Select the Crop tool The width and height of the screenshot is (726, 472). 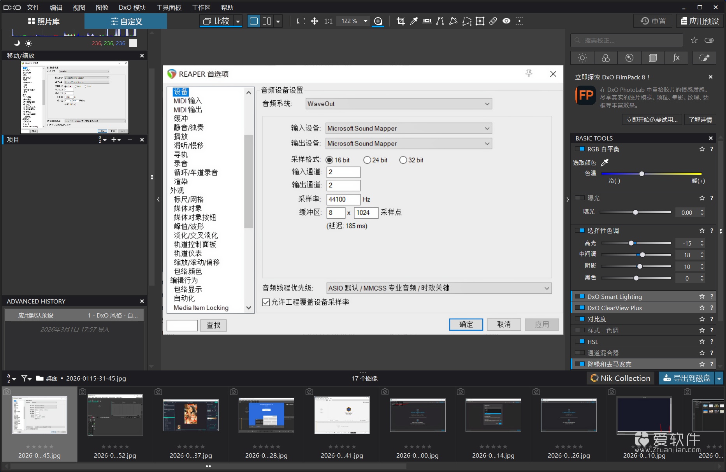[x=401, y=21]
